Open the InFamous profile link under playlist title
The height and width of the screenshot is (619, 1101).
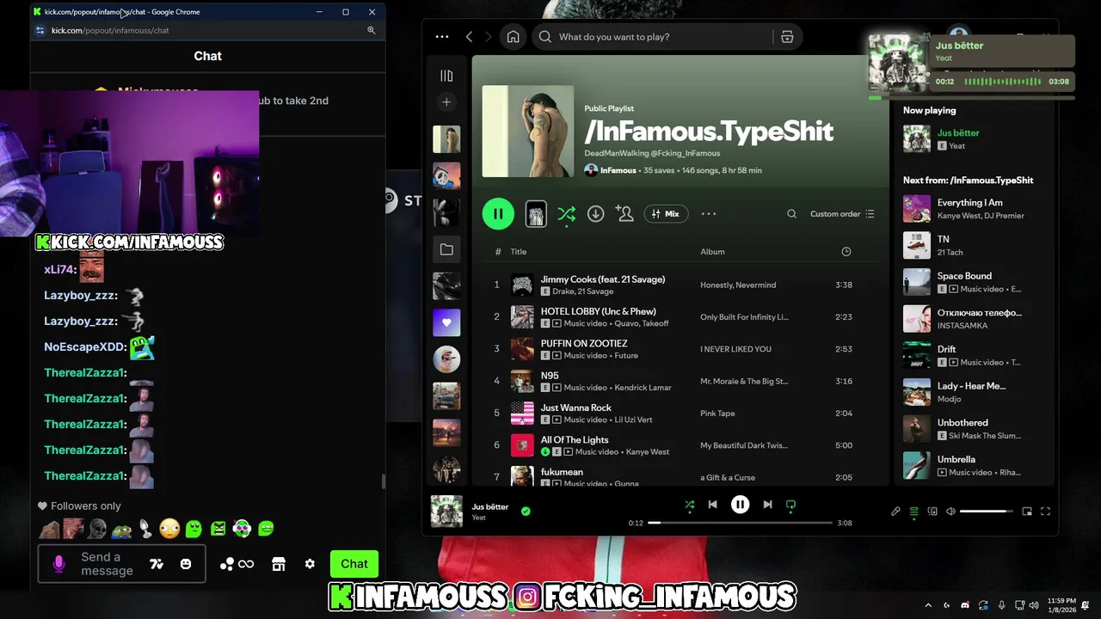(618, 170)
